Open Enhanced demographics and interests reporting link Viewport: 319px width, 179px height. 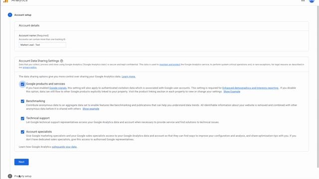pos(250,88)
